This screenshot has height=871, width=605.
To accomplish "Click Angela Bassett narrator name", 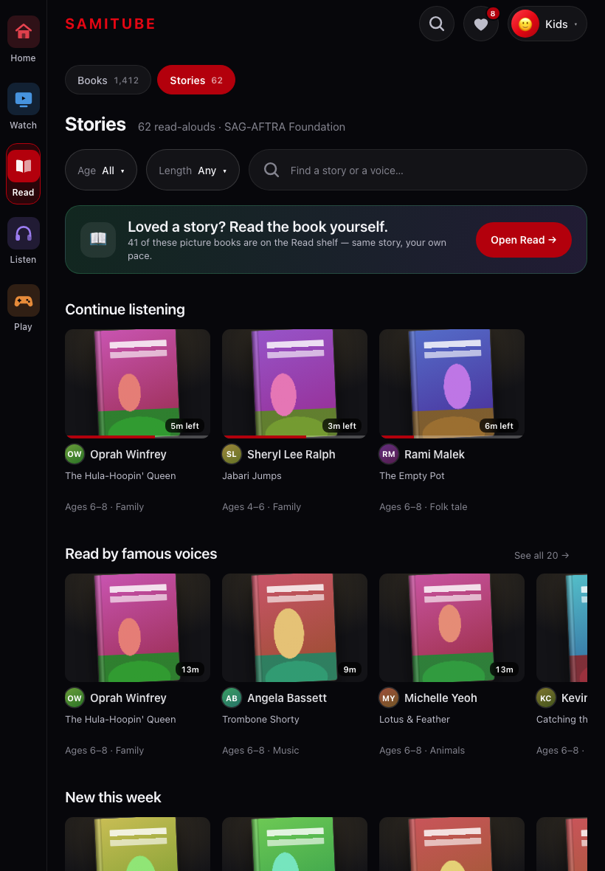I will [287, 698].
